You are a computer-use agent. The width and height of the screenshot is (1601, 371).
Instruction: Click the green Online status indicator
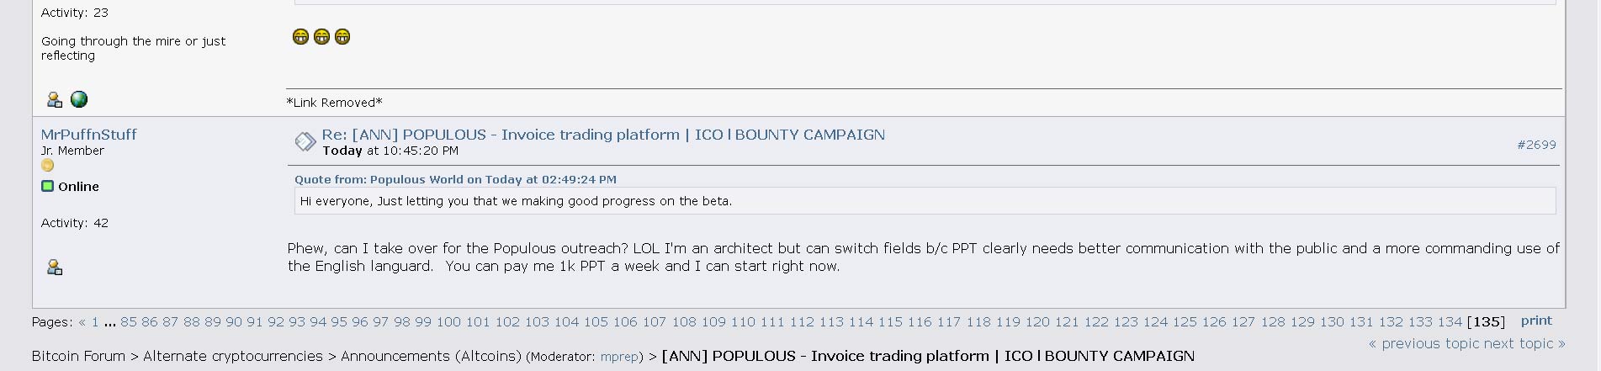(48, 186)
